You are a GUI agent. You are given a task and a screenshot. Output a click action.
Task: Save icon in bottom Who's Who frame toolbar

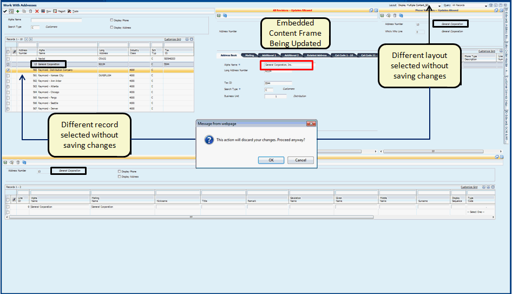[5, 162]
